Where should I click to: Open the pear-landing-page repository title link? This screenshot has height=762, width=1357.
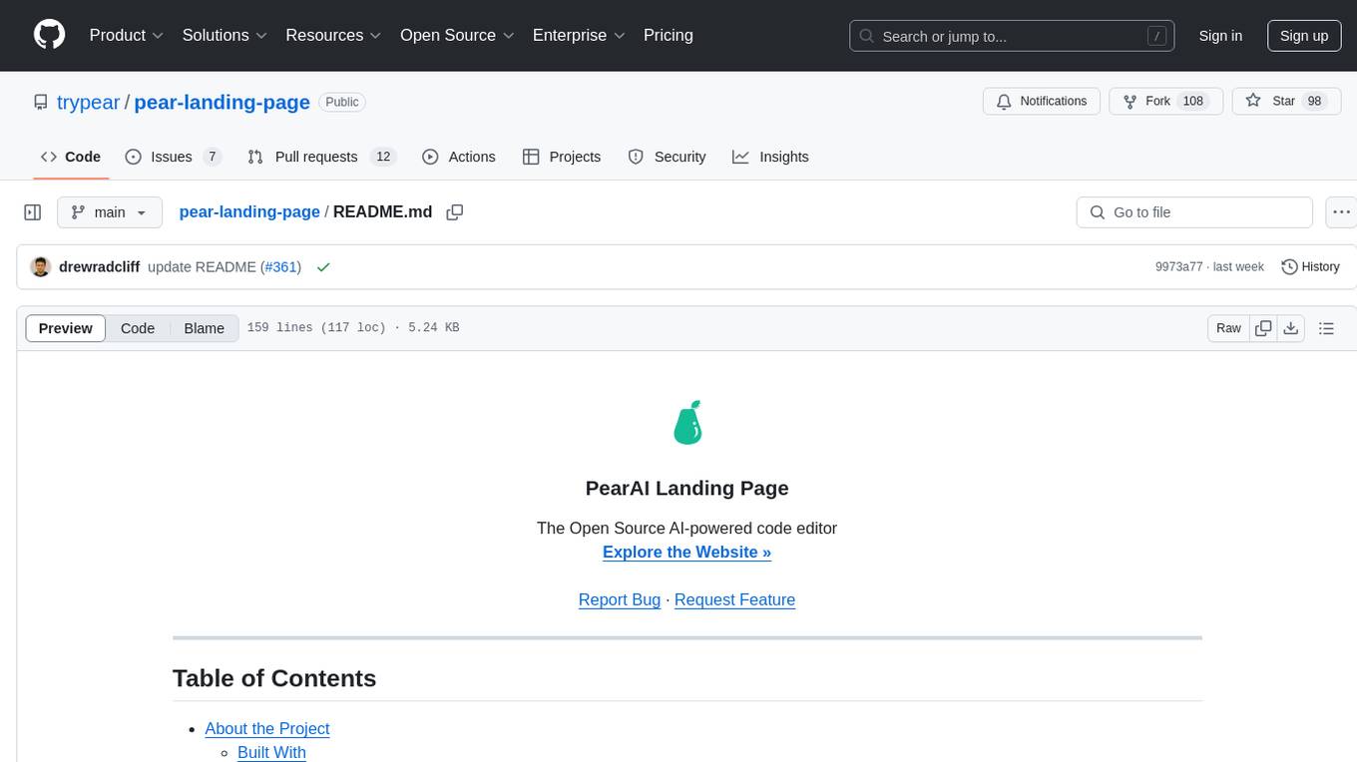[x=222, y=102]
